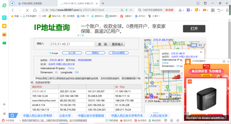Open the 每日关注 status bar item
Viewport: 231px width, 124px height.
pyautogui.click(x=126, y=120)
